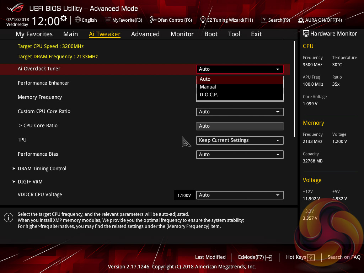364x273 pixels.
Task: Open the Performance Bias dropdown
Action: (x=240, y=154)
